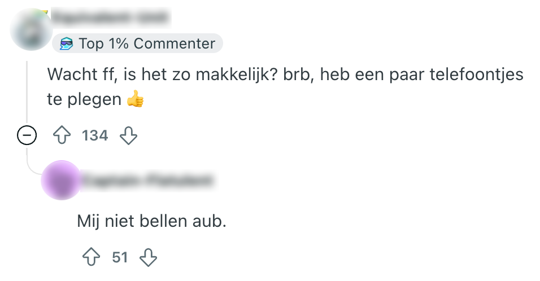Open the blurred username of the reply author
This screenshot has width=540, height=281.
[149, 180]
